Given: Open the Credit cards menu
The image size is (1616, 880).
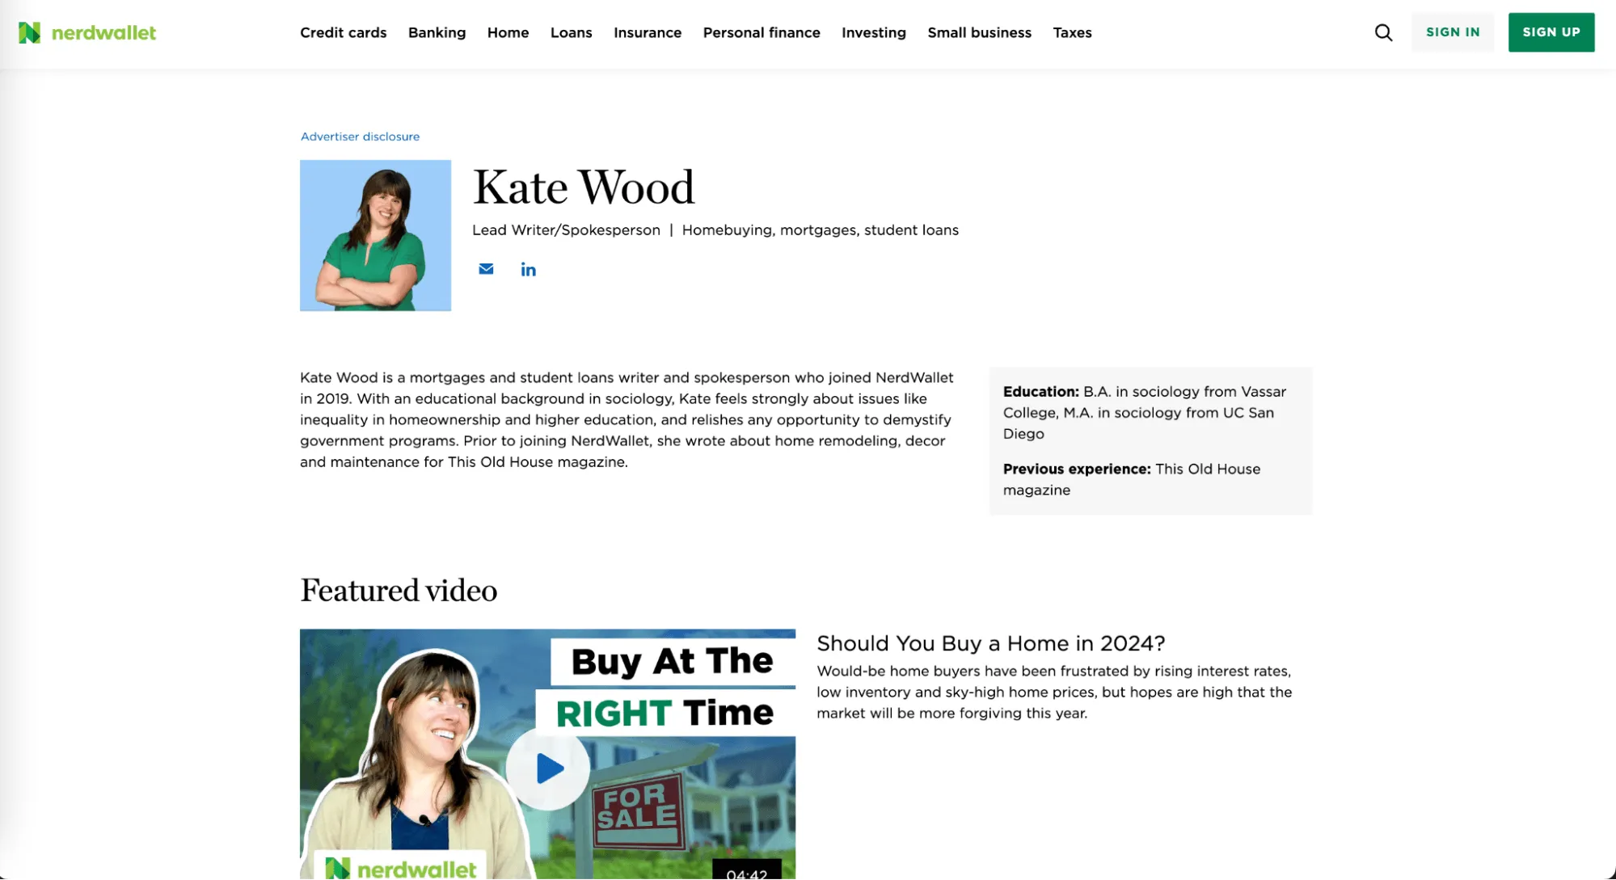Looking at the screenshot, I should click(x=343, y=32).
